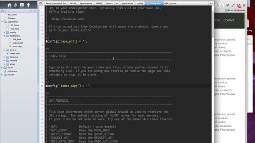Image resolution: width=255 pixels, height=143 pixels.
Task: Go forward in sidebar folder navigation
Action: (x=35, y=11)
